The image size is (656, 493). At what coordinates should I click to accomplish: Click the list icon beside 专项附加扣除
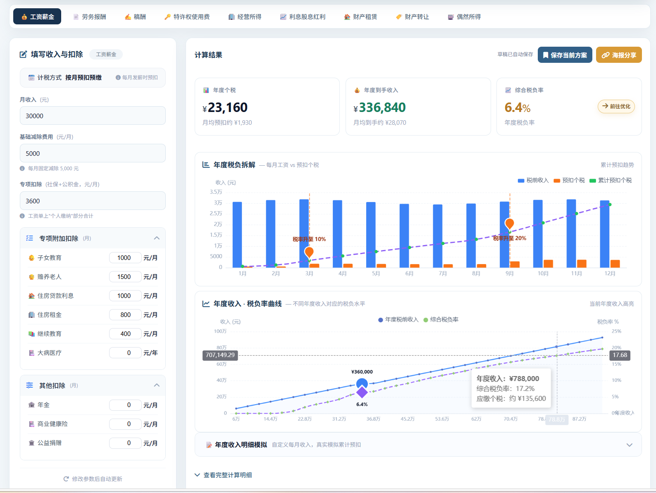tap(30, 238)
